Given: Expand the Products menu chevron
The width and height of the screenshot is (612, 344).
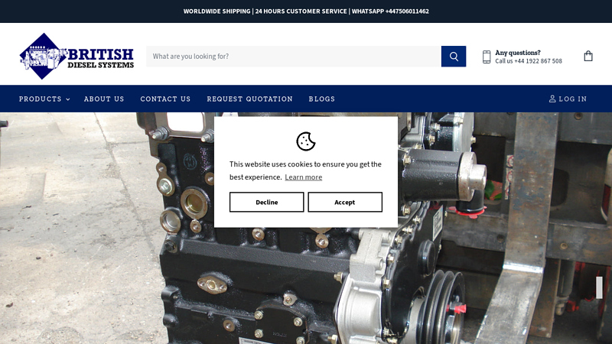Looking at the screenshot, I should [x=68, y=99].
